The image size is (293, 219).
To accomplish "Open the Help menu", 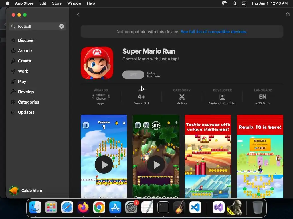I will point(91,3).
